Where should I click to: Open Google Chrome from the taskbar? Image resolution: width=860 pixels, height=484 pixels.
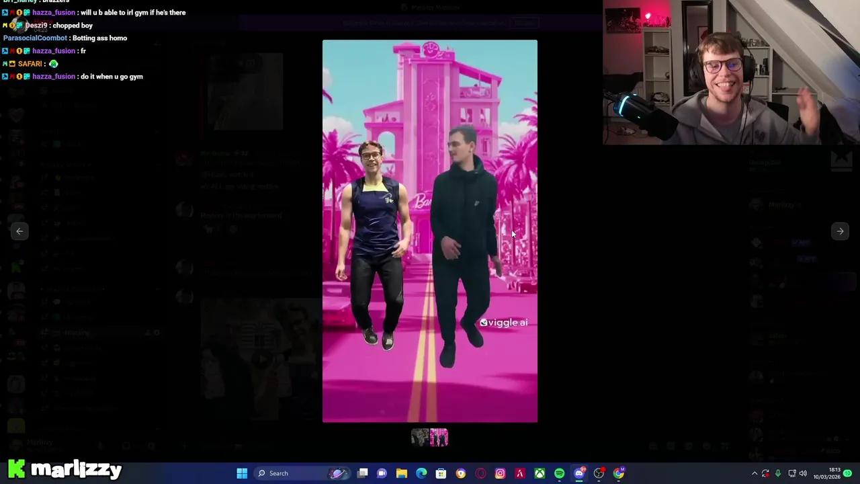pos(618,473)
